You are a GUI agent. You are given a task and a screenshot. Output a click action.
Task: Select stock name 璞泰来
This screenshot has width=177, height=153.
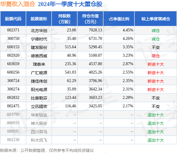click(39, 64)
